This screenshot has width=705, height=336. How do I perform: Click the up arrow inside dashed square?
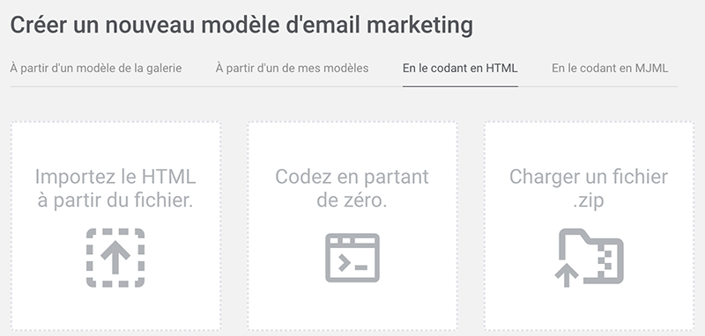point(115,257)
